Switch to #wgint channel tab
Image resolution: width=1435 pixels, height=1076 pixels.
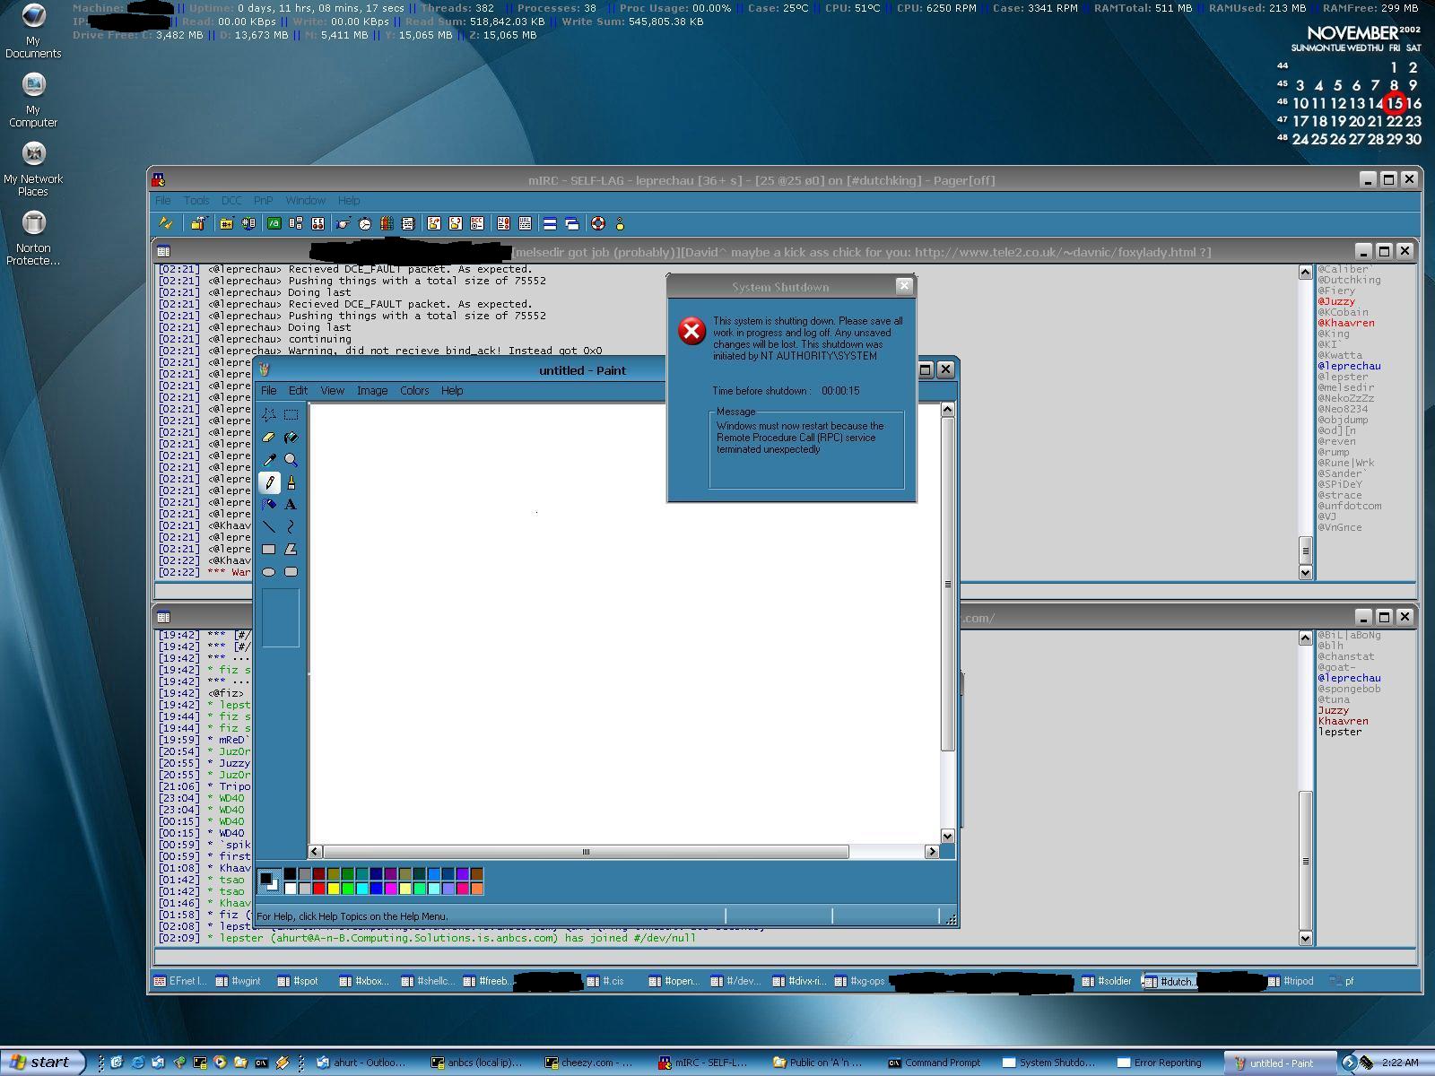point(239,981)
